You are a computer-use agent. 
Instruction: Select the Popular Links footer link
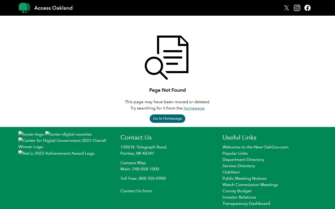pyautogui.click(x=235, y=153)
